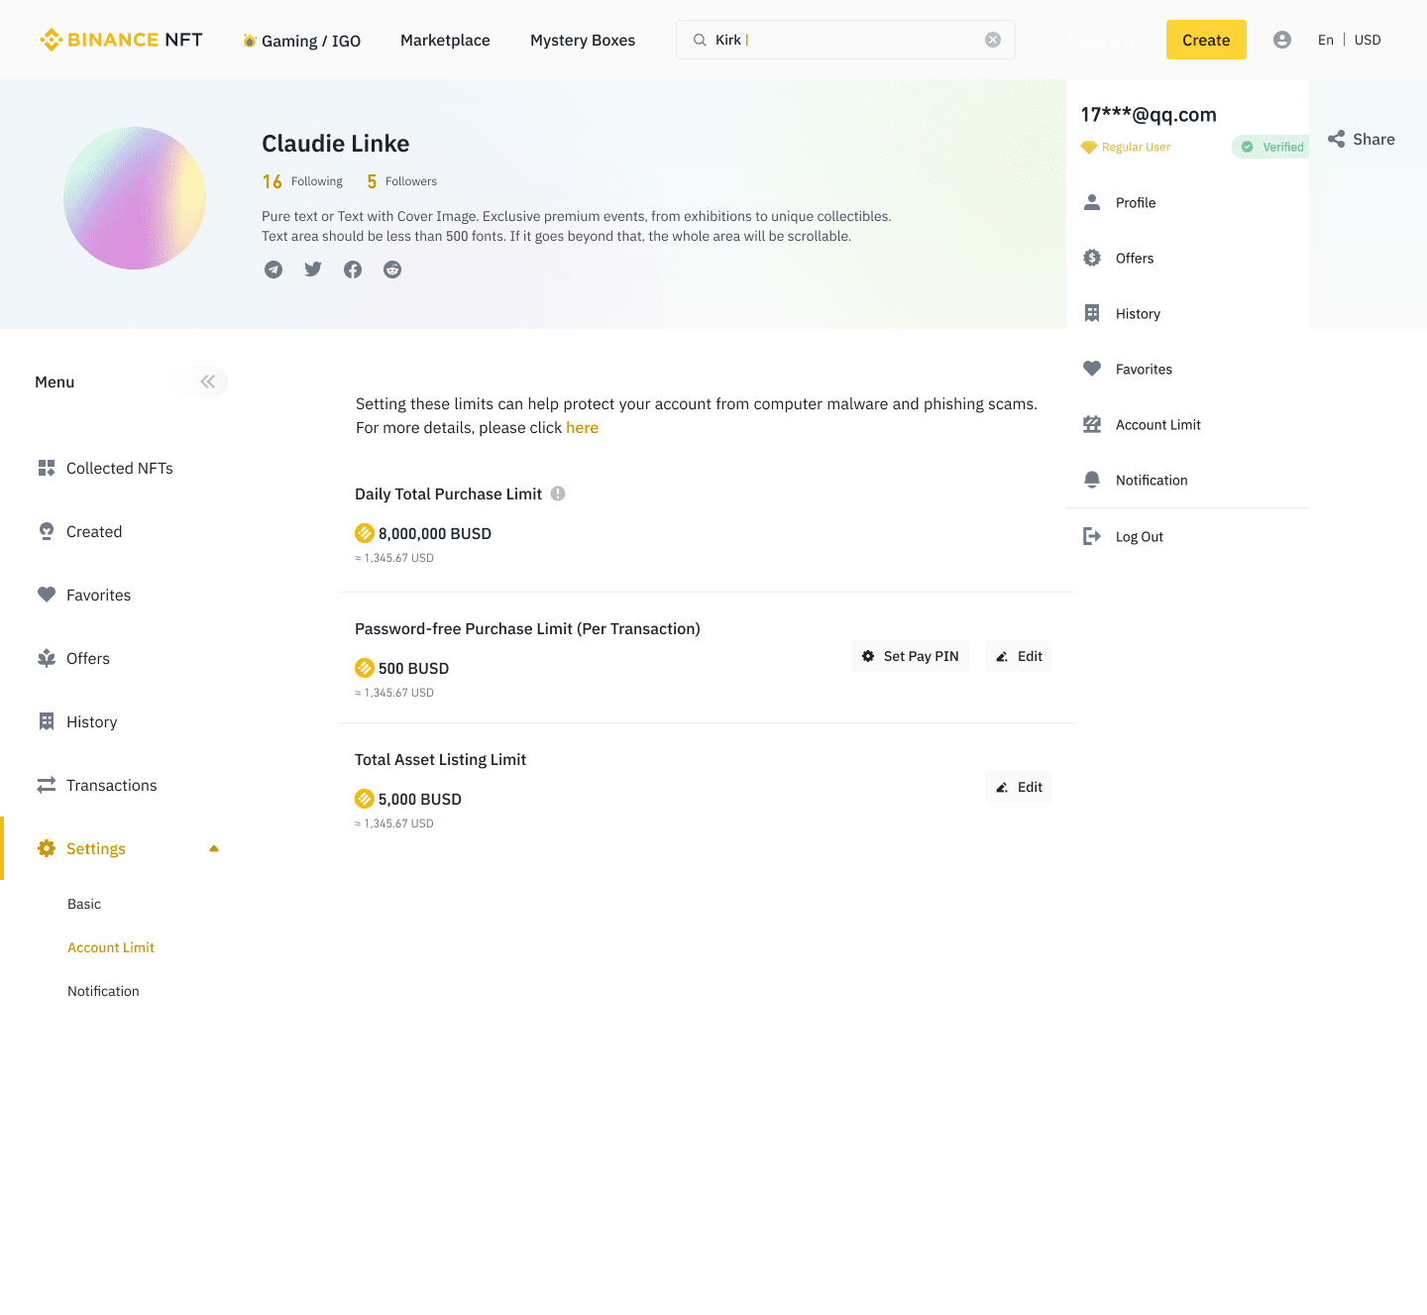Click the dropdown Notification bell icon

point(1092,480)
